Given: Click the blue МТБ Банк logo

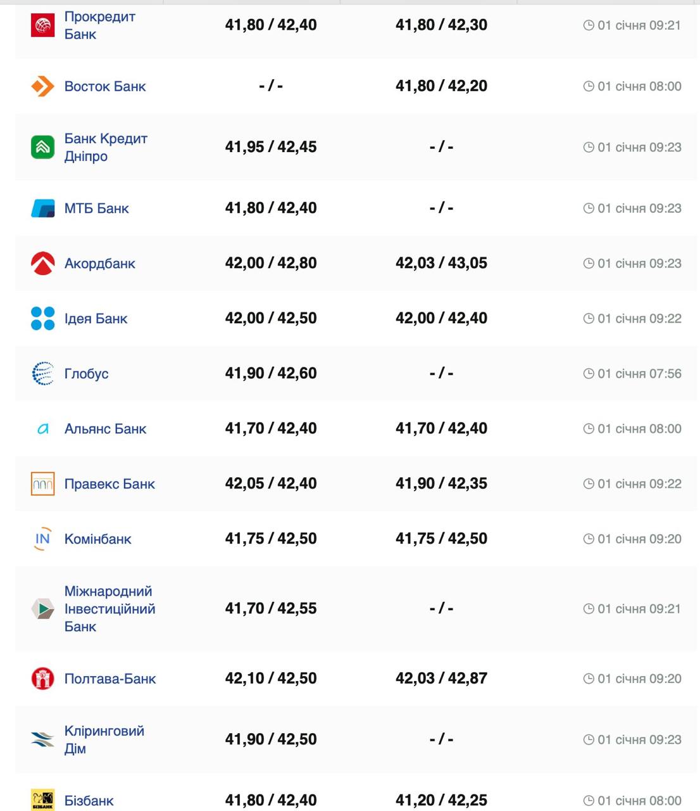Looking at the screenshot, I should point(42,208).
